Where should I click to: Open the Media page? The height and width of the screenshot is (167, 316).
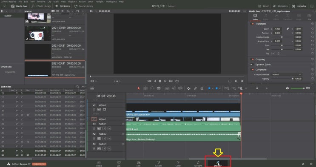99,164
